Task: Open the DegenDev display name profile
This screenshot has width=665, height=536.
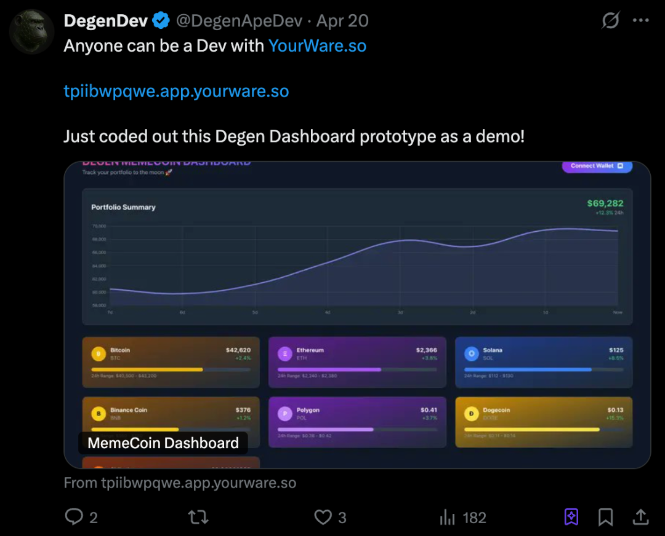Action: tap(106, 21)
